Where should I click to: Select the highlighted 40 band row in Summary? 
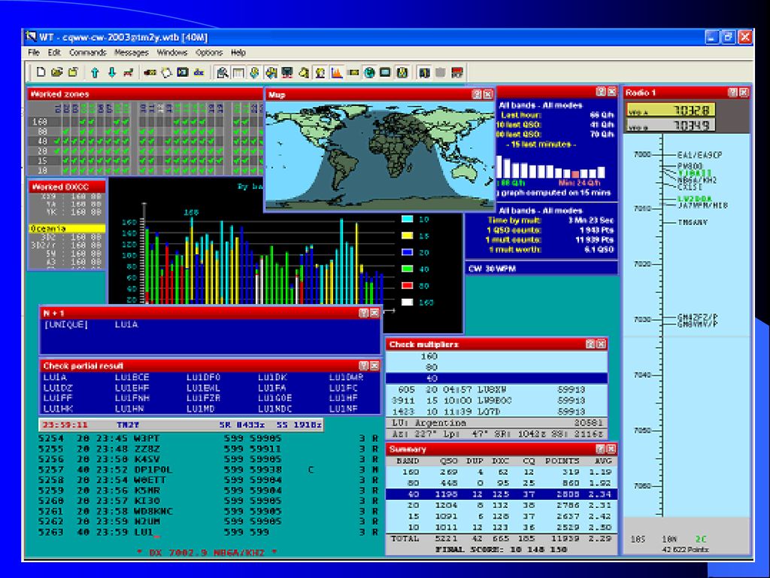(501, 494)
